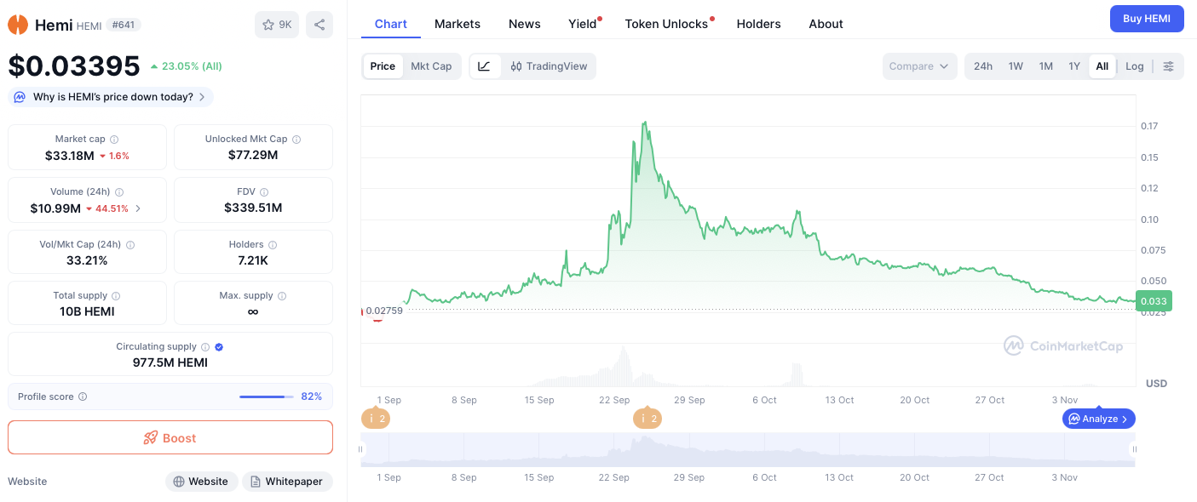This screenshot has width=1197, height=502.
Task: Click info icon beside Market cap
Action: (x=114, y=140)
